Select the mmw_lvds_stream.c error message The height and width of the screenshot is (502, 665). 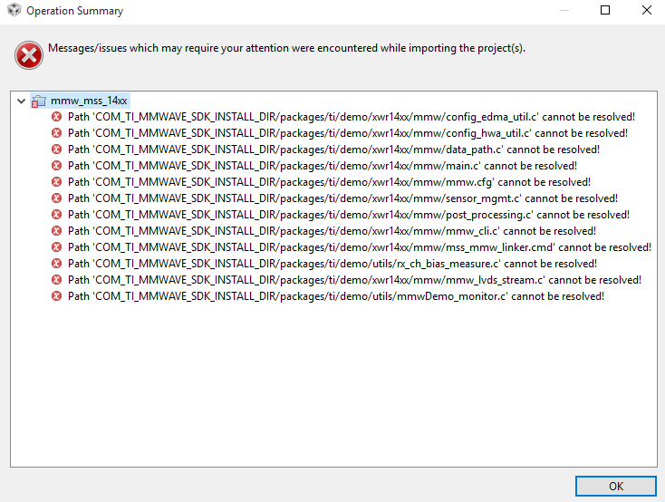click(354, 280)
